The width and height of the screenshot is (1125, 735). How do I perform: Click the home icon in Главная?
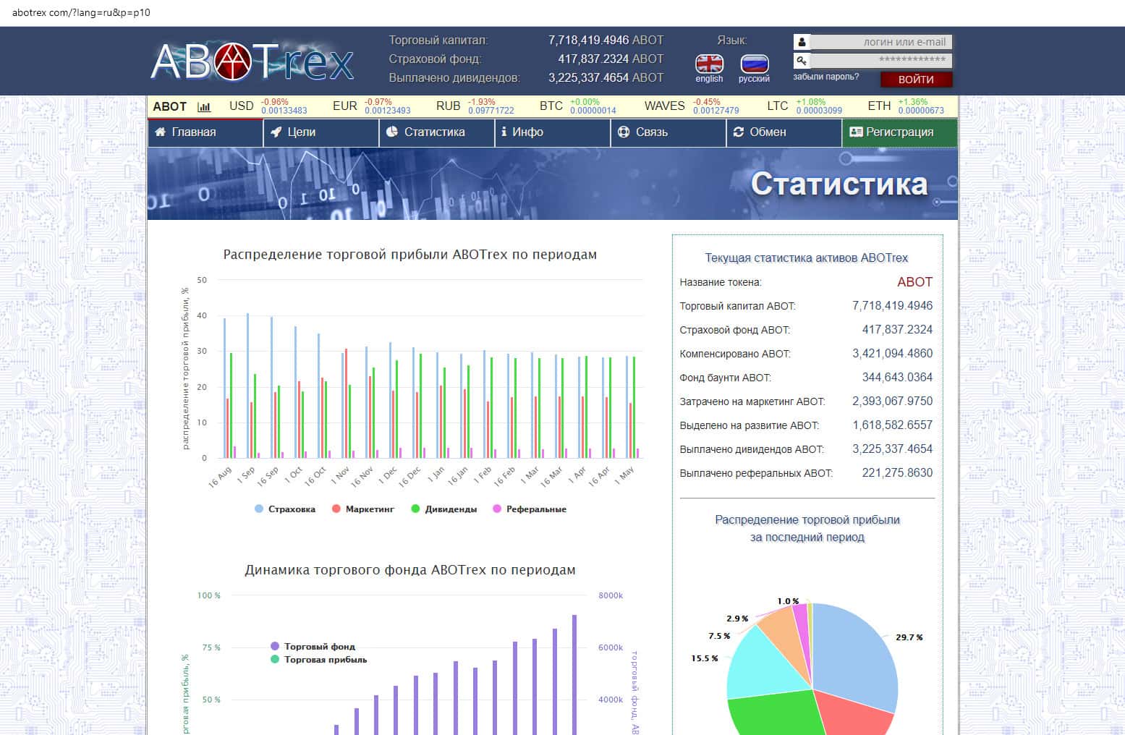(161, 132)
